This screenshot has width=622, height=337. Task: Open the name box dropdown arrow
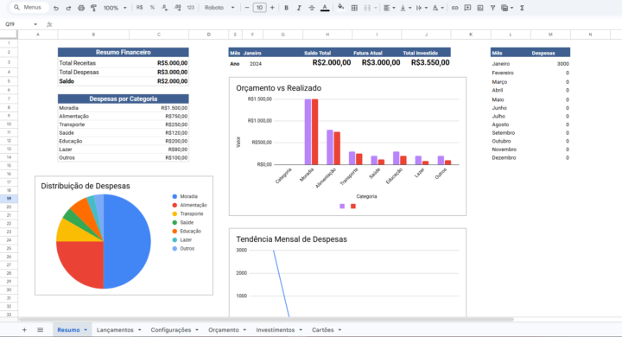pyautogui.click(x=35, y=24)
